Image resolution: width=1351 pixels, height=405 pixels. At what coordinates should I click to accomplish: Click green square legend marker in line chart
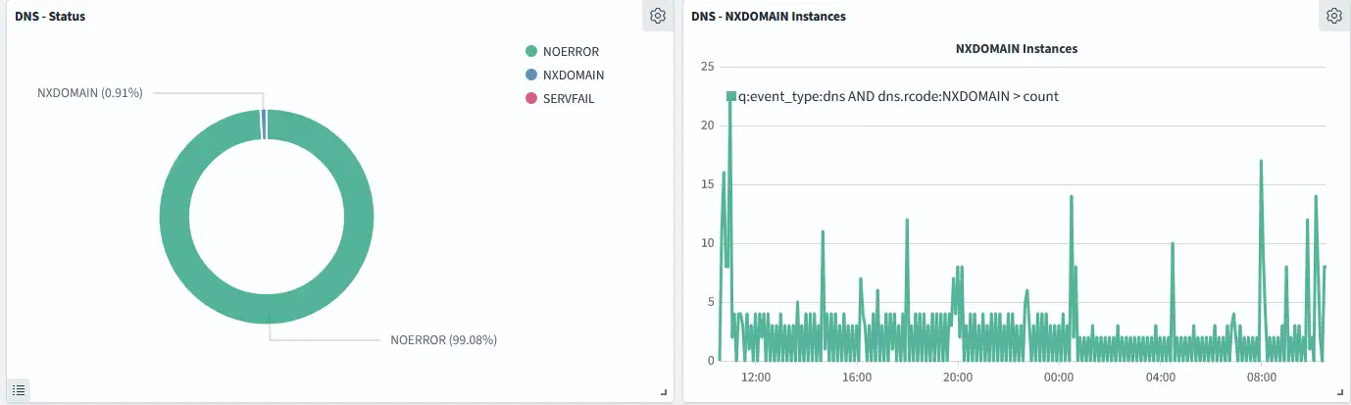pos(731,96)
